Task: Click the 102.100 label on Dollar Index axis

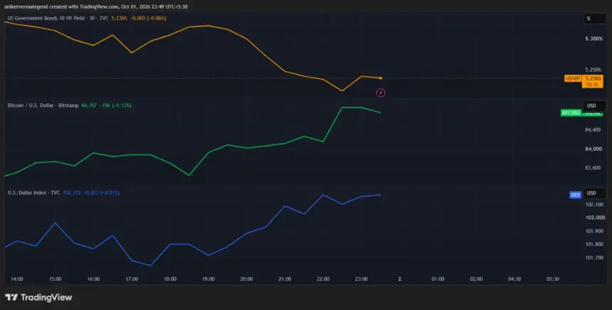Action: [594, 204]
